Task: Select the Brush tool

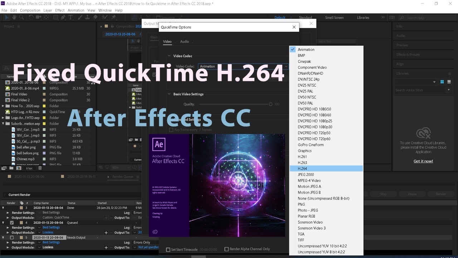Action: pyautogui.click(x=80, y=17)
